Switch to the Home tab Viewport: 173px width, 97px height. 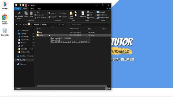25,9
